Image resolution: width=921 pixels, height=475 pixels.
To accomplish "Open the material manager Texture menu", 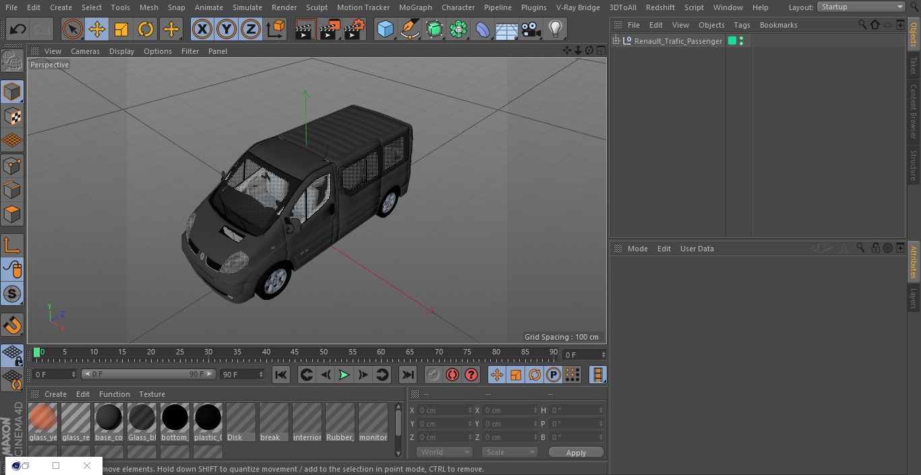I will click(x=152, y=394).
